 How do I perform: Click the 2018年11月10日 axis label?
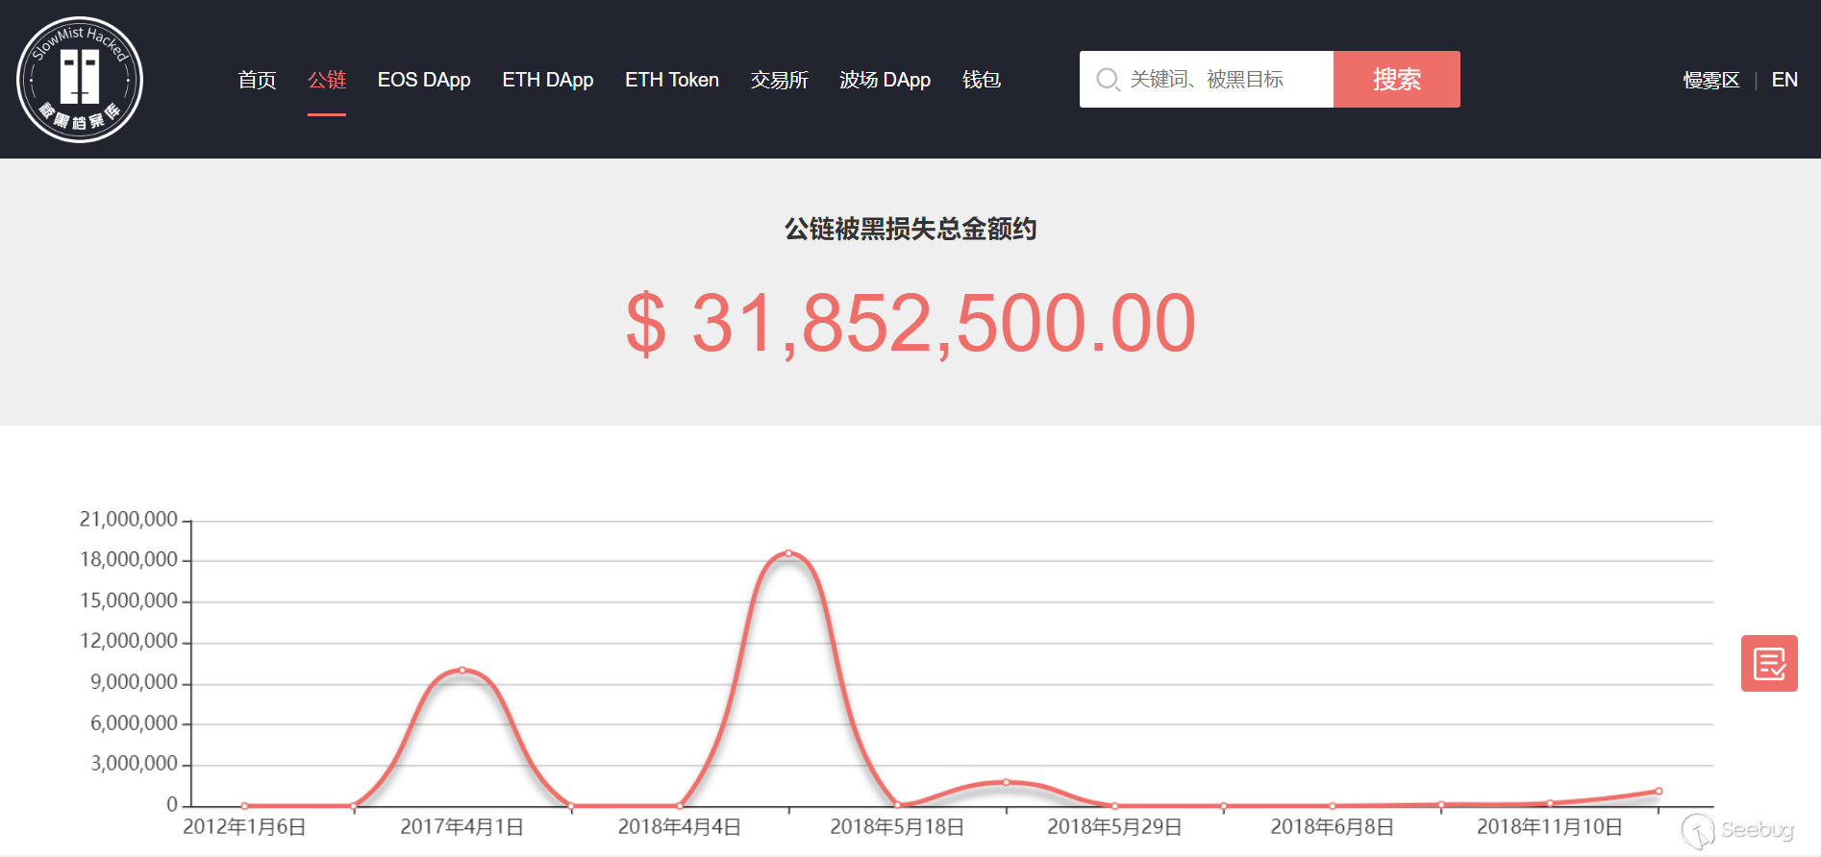pyautogui.click(x=1550, y=827)
